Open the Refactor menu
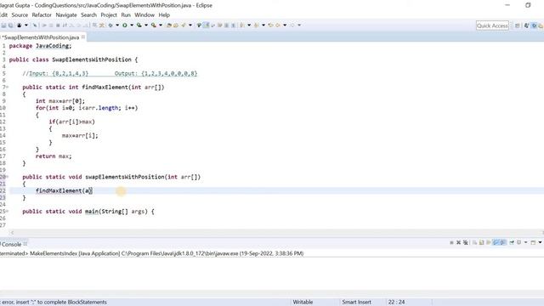Viewport: 544px width, 306px height. click(42, 15)
